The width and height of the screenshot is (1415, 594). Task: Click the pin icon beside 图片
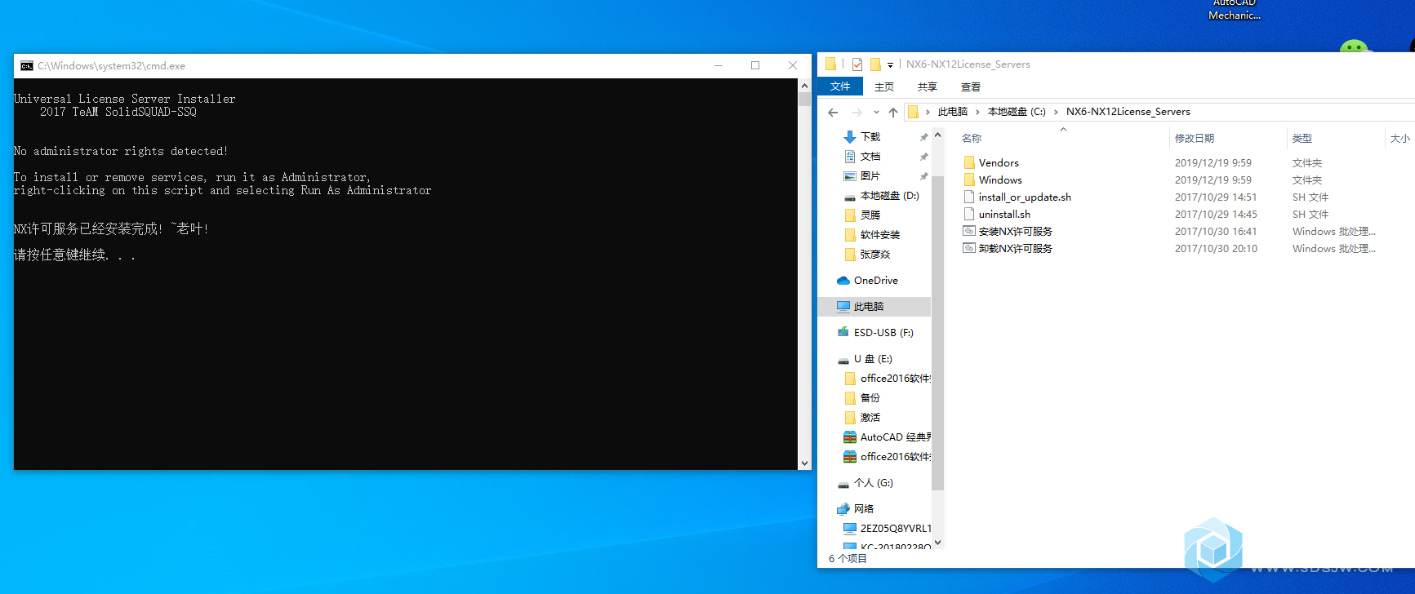pos(923,176)
